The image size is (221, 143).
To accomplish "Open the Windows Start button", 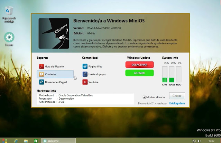I will point(4,141).
